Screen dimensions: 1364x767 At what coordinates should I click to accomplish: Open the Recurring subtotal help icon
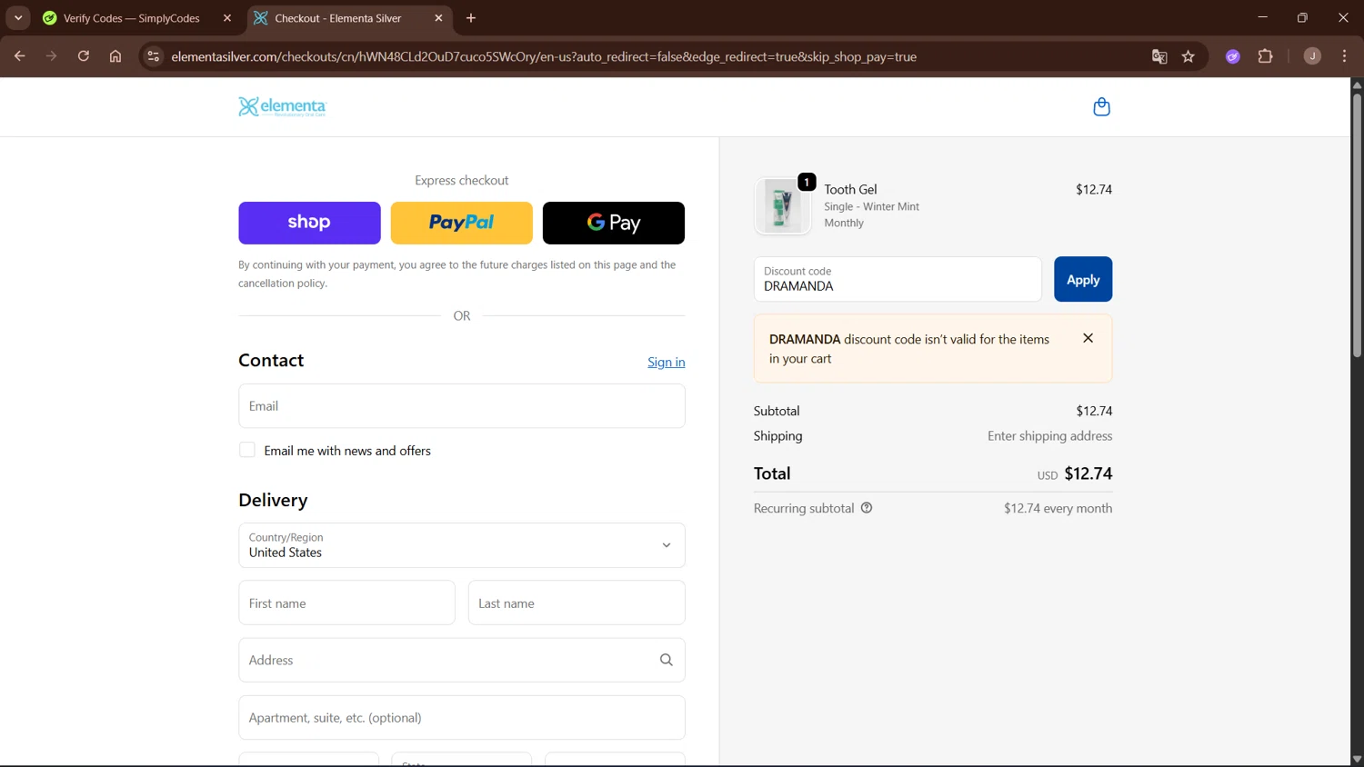[867, 508]
